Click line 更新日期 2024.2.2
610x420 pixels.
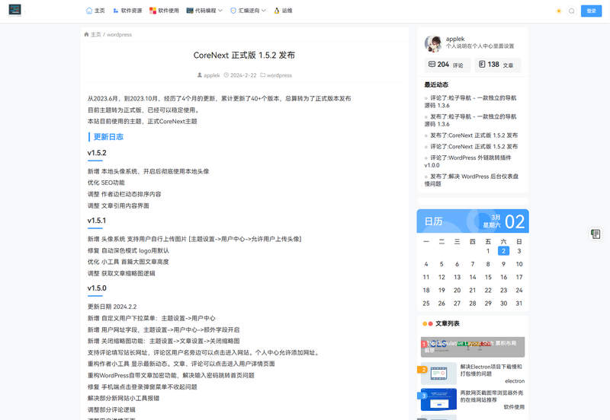112,307
